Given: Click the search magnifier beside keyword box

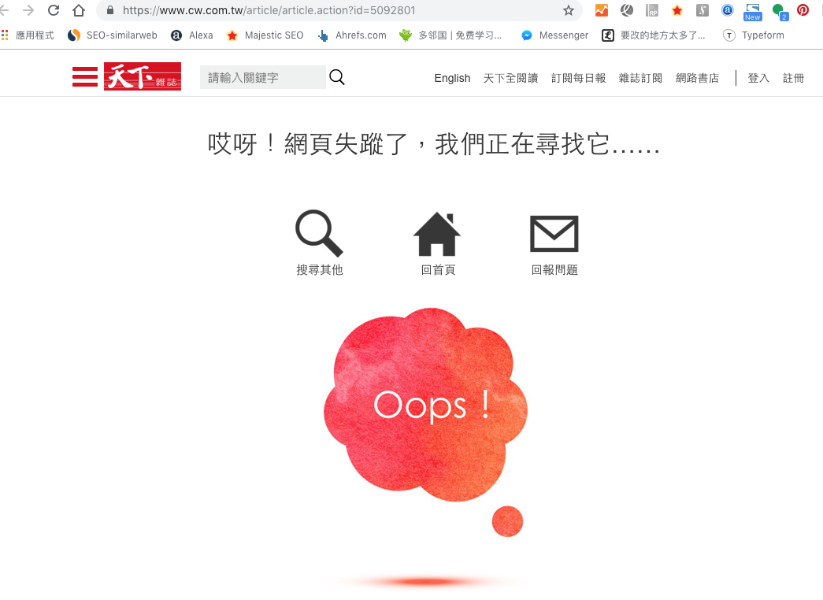Looking at the screenshot, I should [x=337, y=77].
